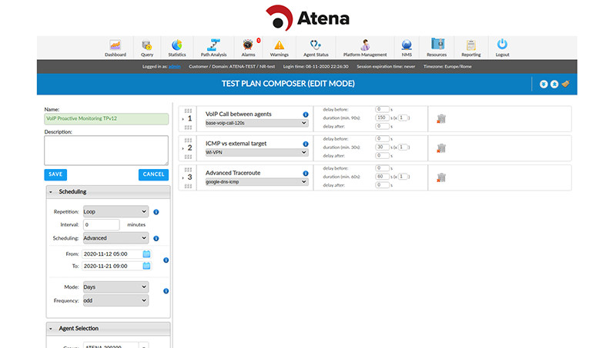Click the CANCEL button
The height and width of the screenshot is (348, 616).
pyautogui.click(x=154, y=174)
